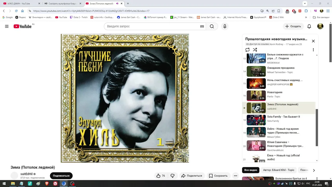Click the playlist panel scrollbar
The height and width of the screenshot is (187, 332).
317,127
